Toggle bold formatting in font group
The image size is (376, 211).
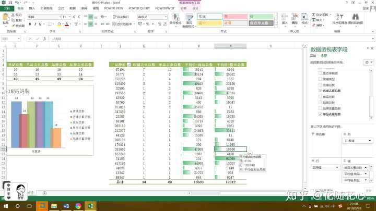pyautogui.click(x=29, y=24)
